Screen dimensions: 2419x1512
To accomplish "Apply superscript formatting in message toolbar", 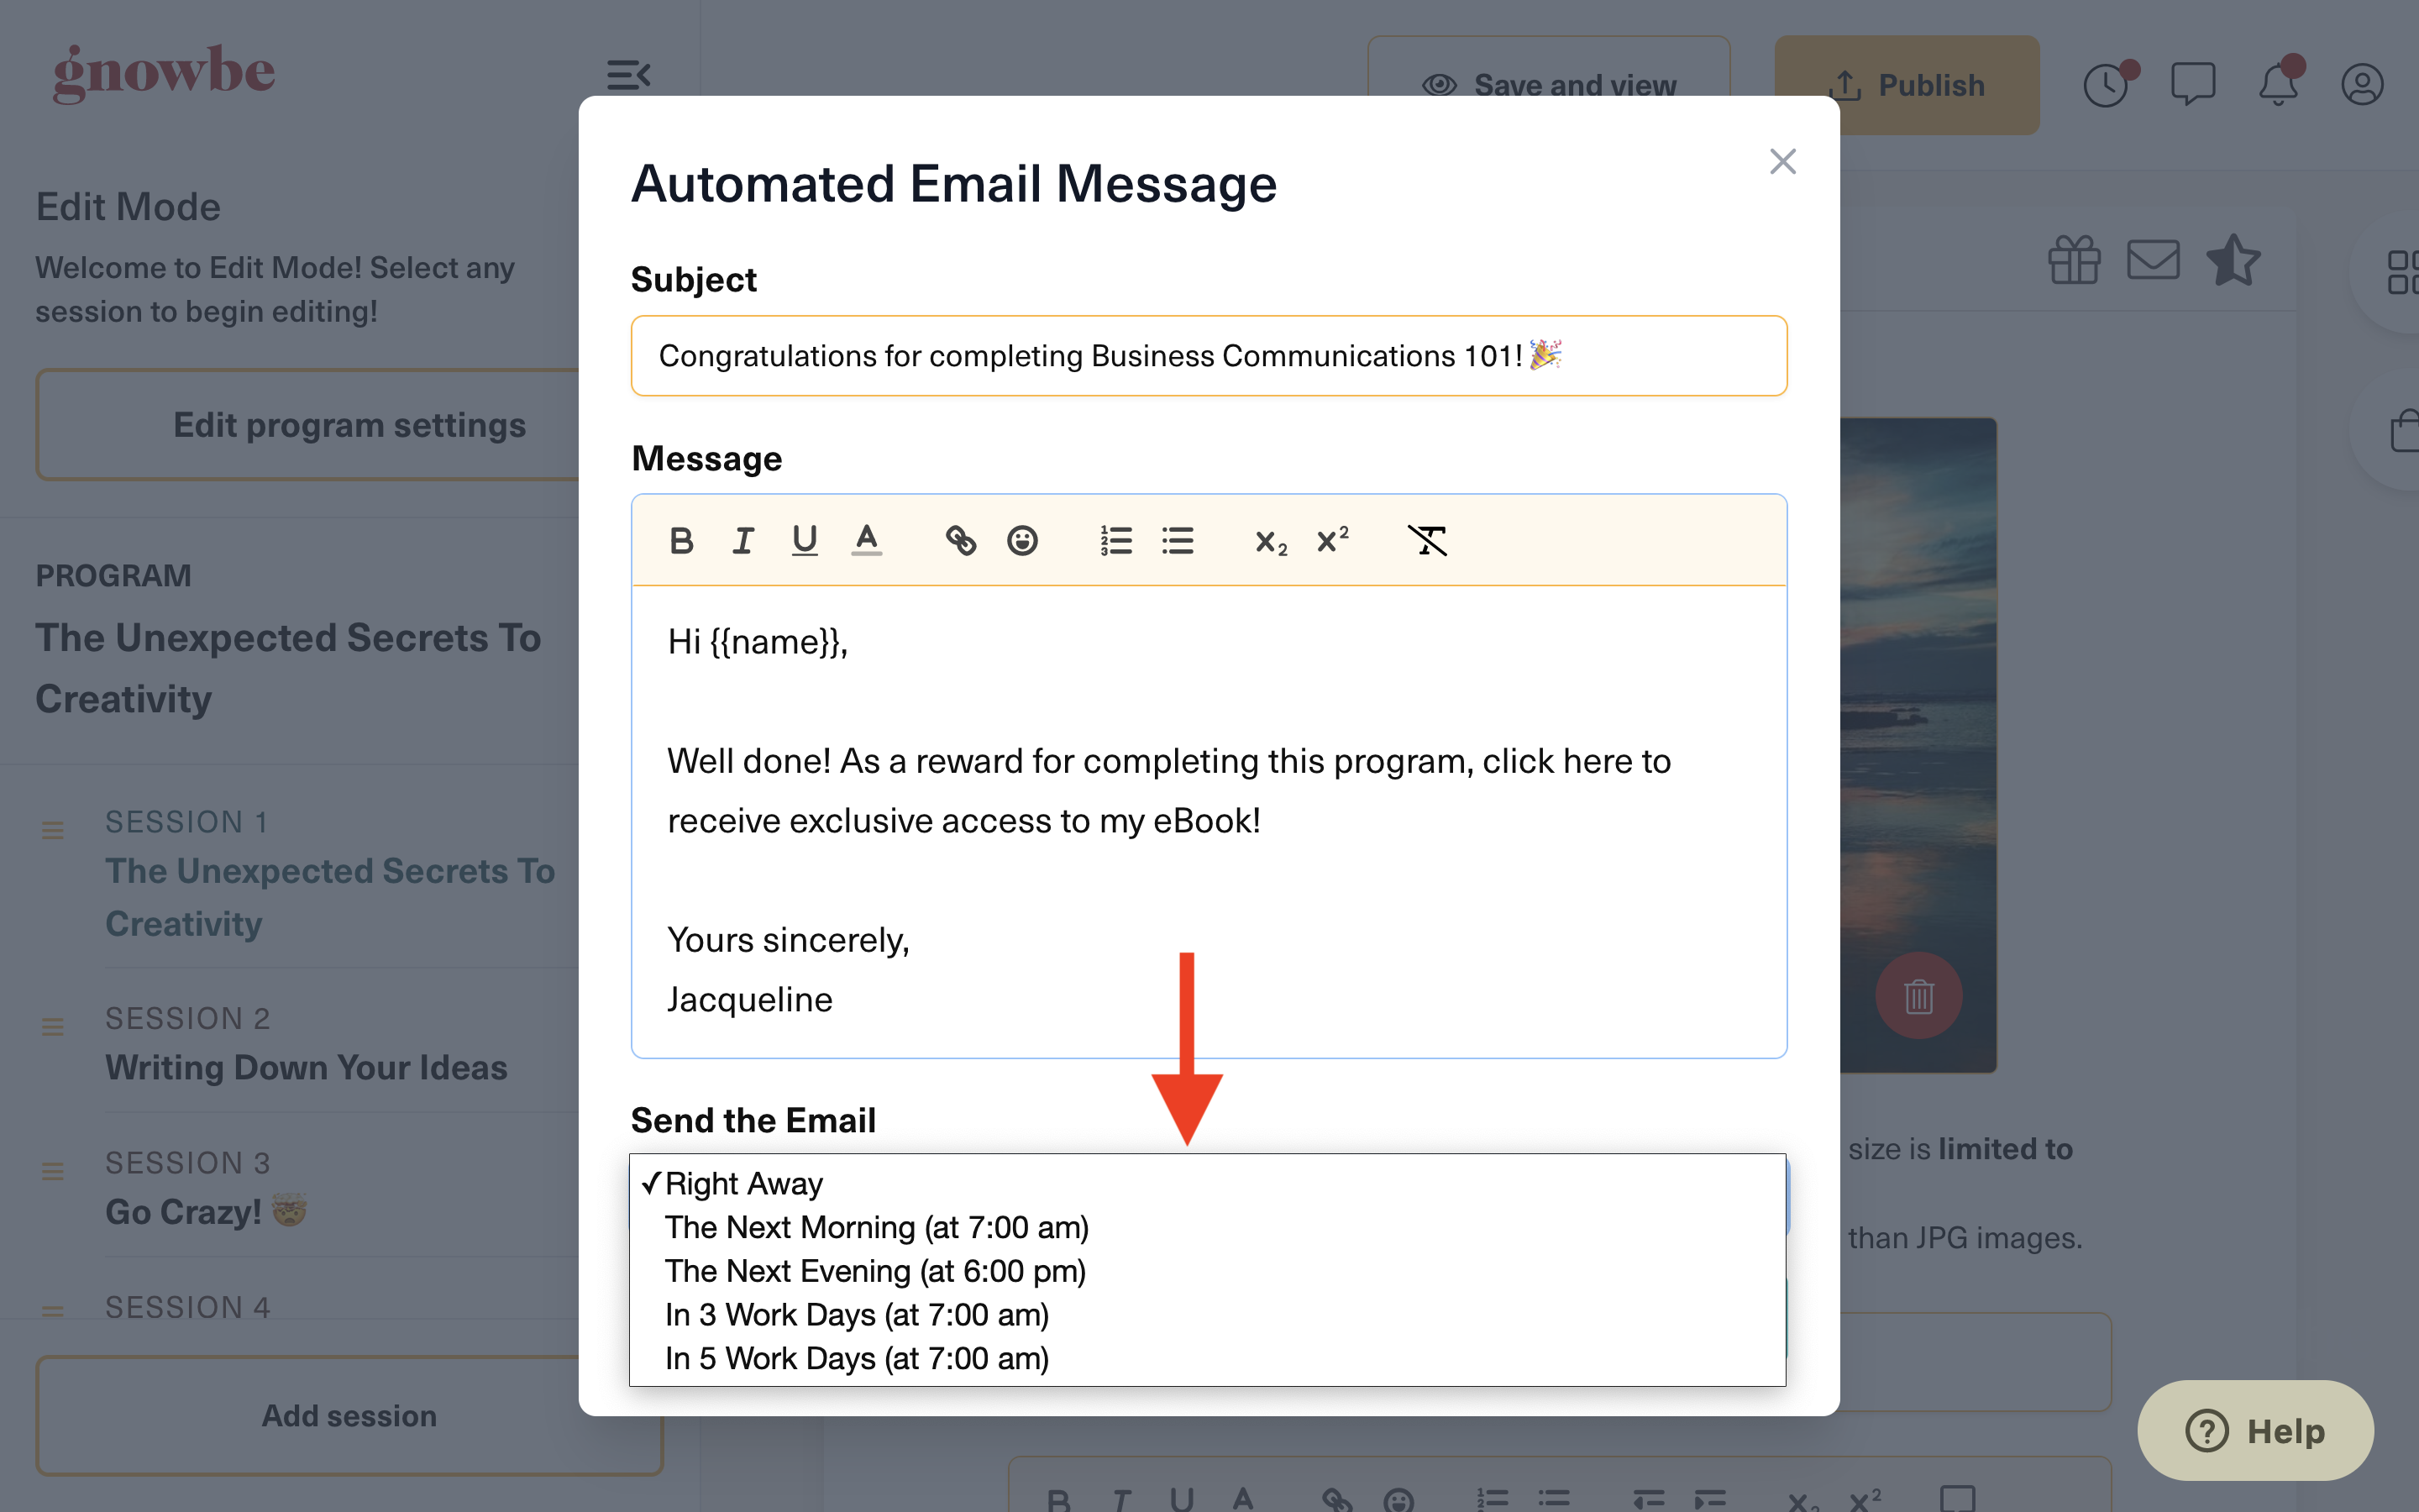I will coord(1332,541).
